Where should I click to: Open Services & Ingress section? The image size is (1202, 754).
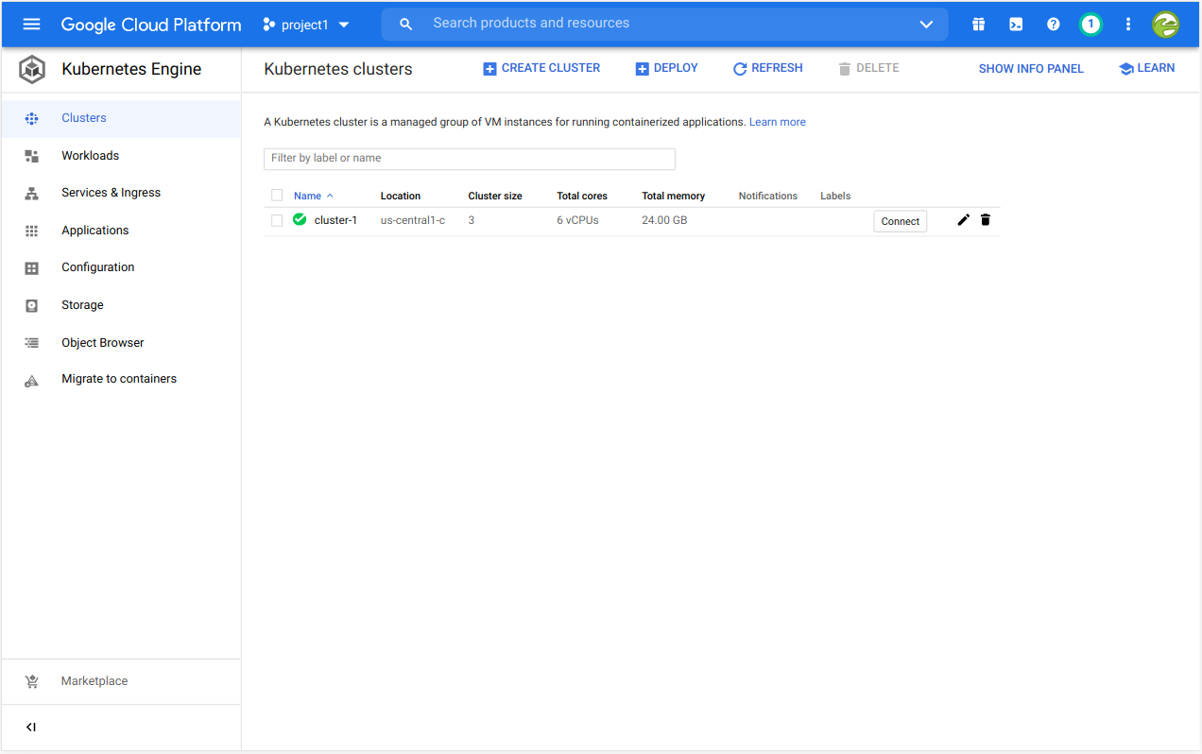pos(111,193)
